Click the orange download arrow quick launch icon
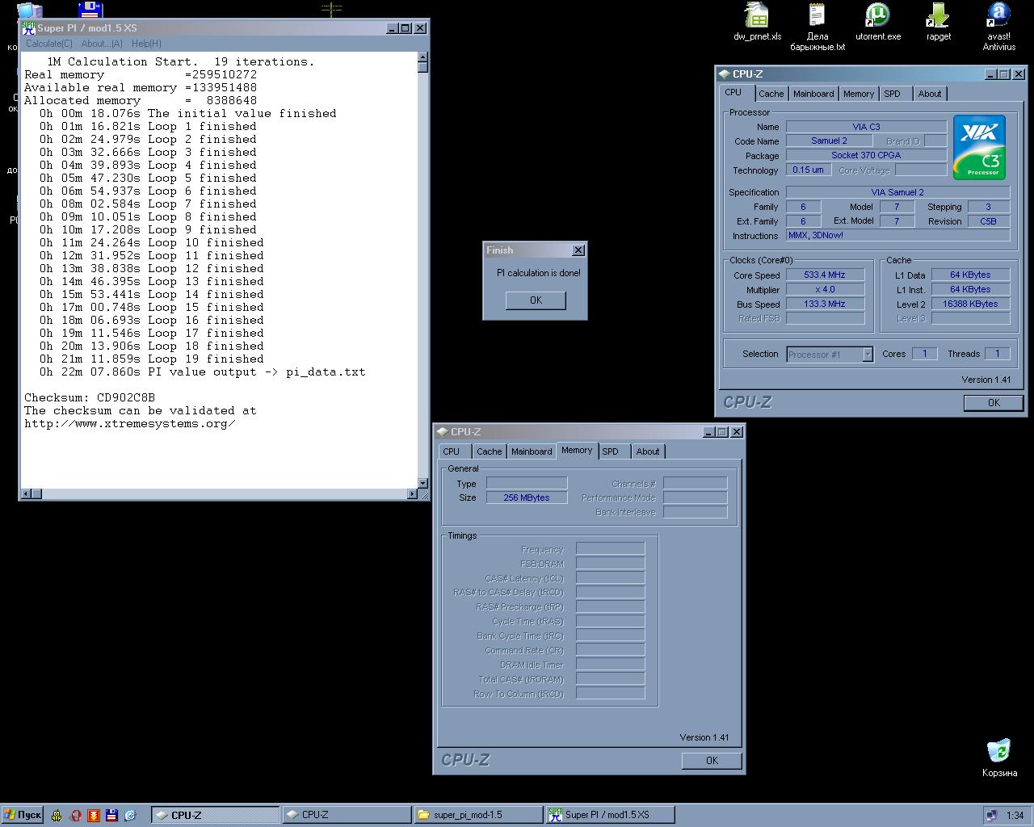This screenshot has height=827, width=1034. point(94,815)
